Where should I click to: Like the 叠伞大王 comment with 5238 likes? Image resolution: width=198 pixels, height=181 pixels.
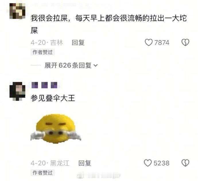point(148,163)
